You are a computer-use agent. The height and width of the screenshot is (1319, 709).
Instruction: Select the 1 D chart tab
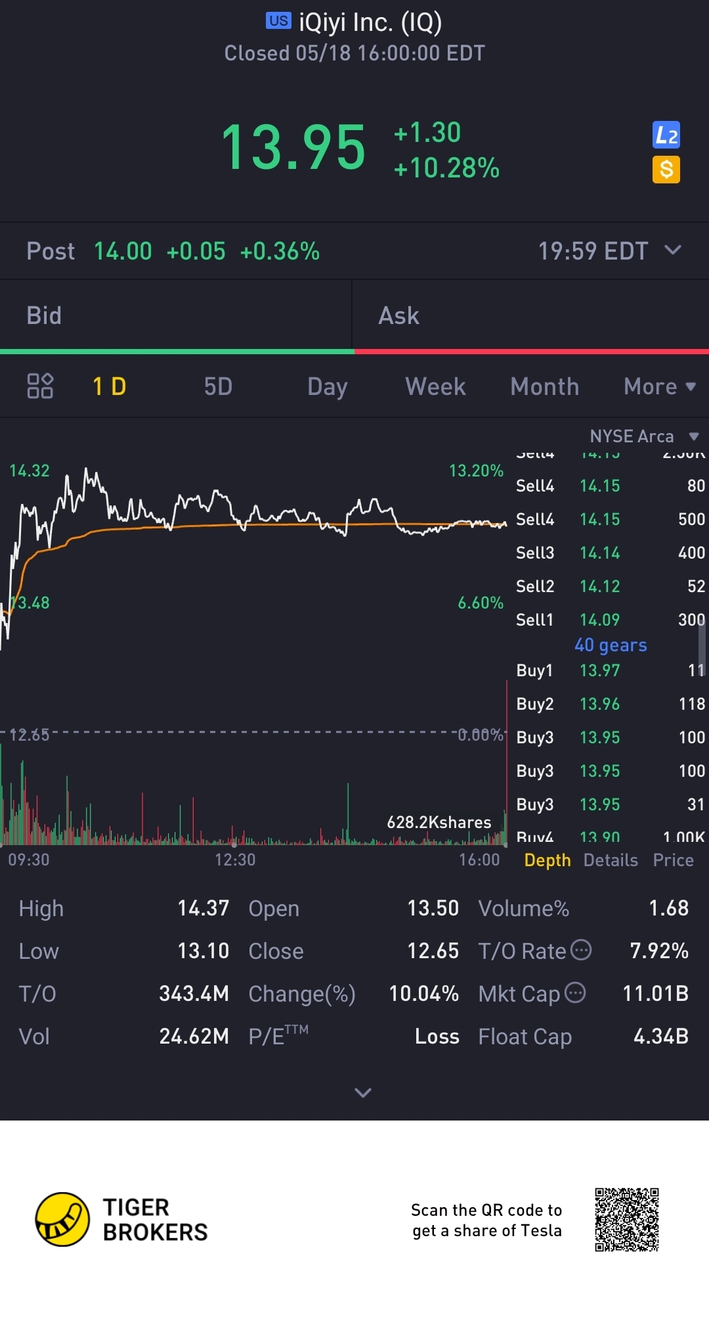(110, 386)
